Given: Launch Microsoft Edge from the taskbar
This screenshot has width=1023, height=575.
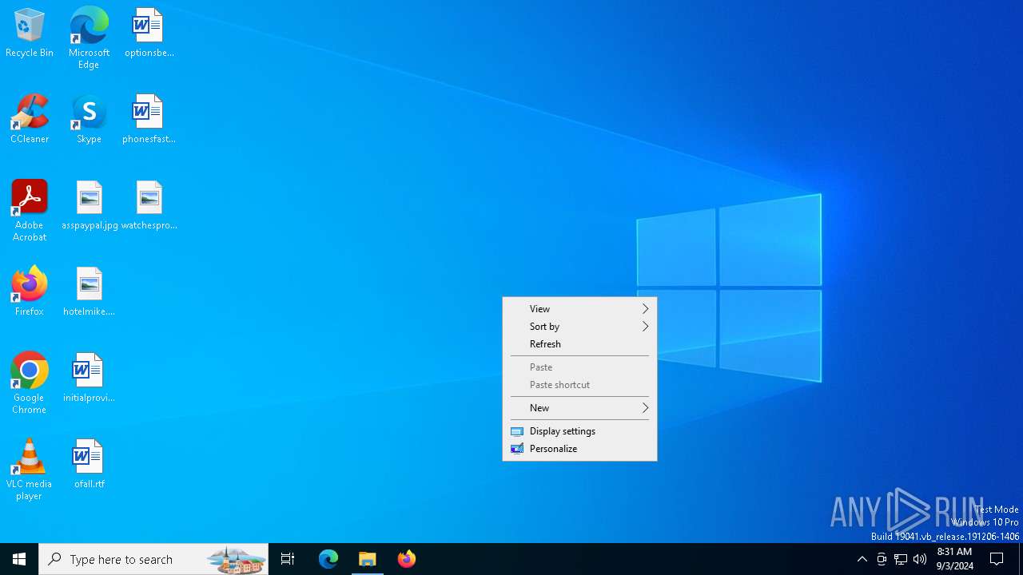Looking at the screenshot, I should pyautogui.click(x=328, y=559).
